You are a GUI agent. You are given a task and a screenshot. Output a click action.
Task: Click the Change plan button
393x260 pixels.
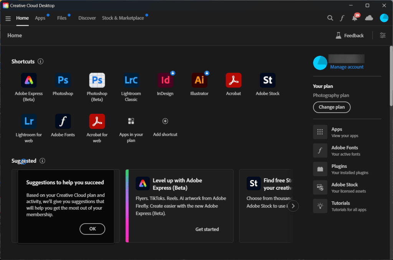(x=332, y=107)
